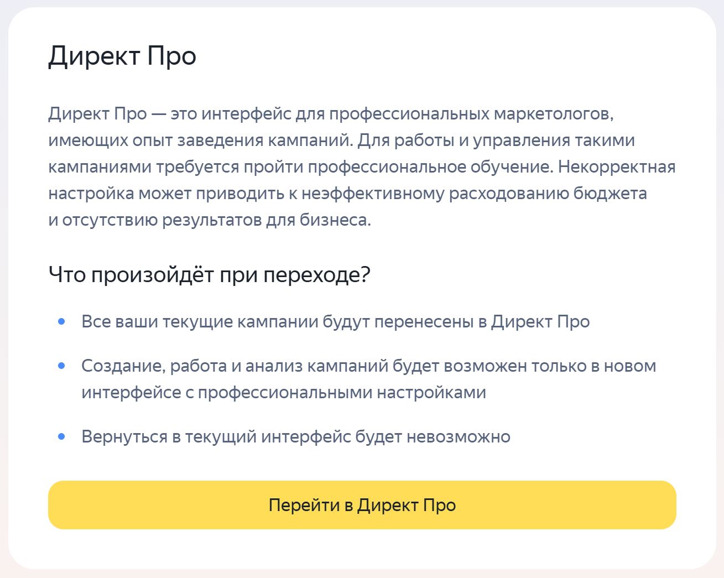
Task: Click the line "интерфейсе с профессиональными настройками"
Action: click(x=284, y=392)
